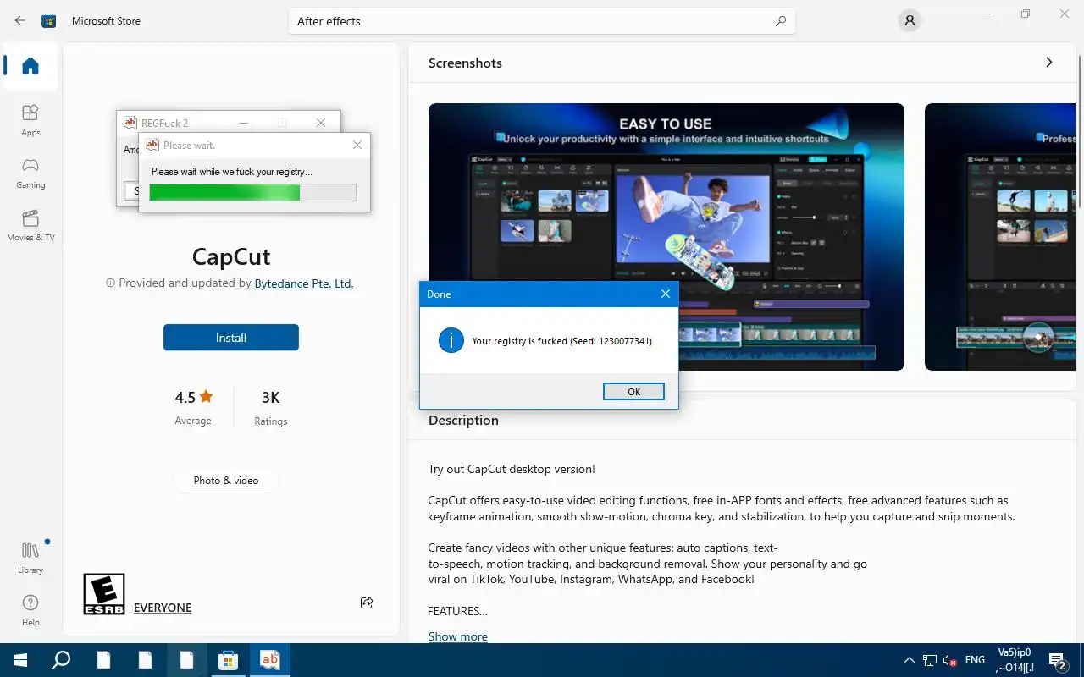
Task: Open the EASY TO USE screenshot
Action: point(666,237)
